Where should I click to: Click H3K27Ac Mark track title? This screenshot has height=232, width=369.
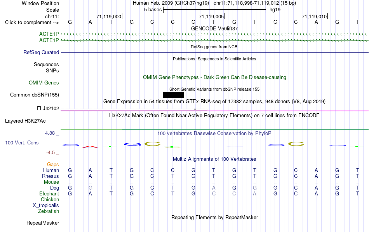[x=214, y=116]
